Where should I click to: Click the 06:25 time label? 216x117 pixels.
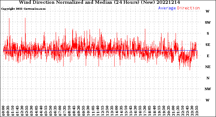[55, 111]
